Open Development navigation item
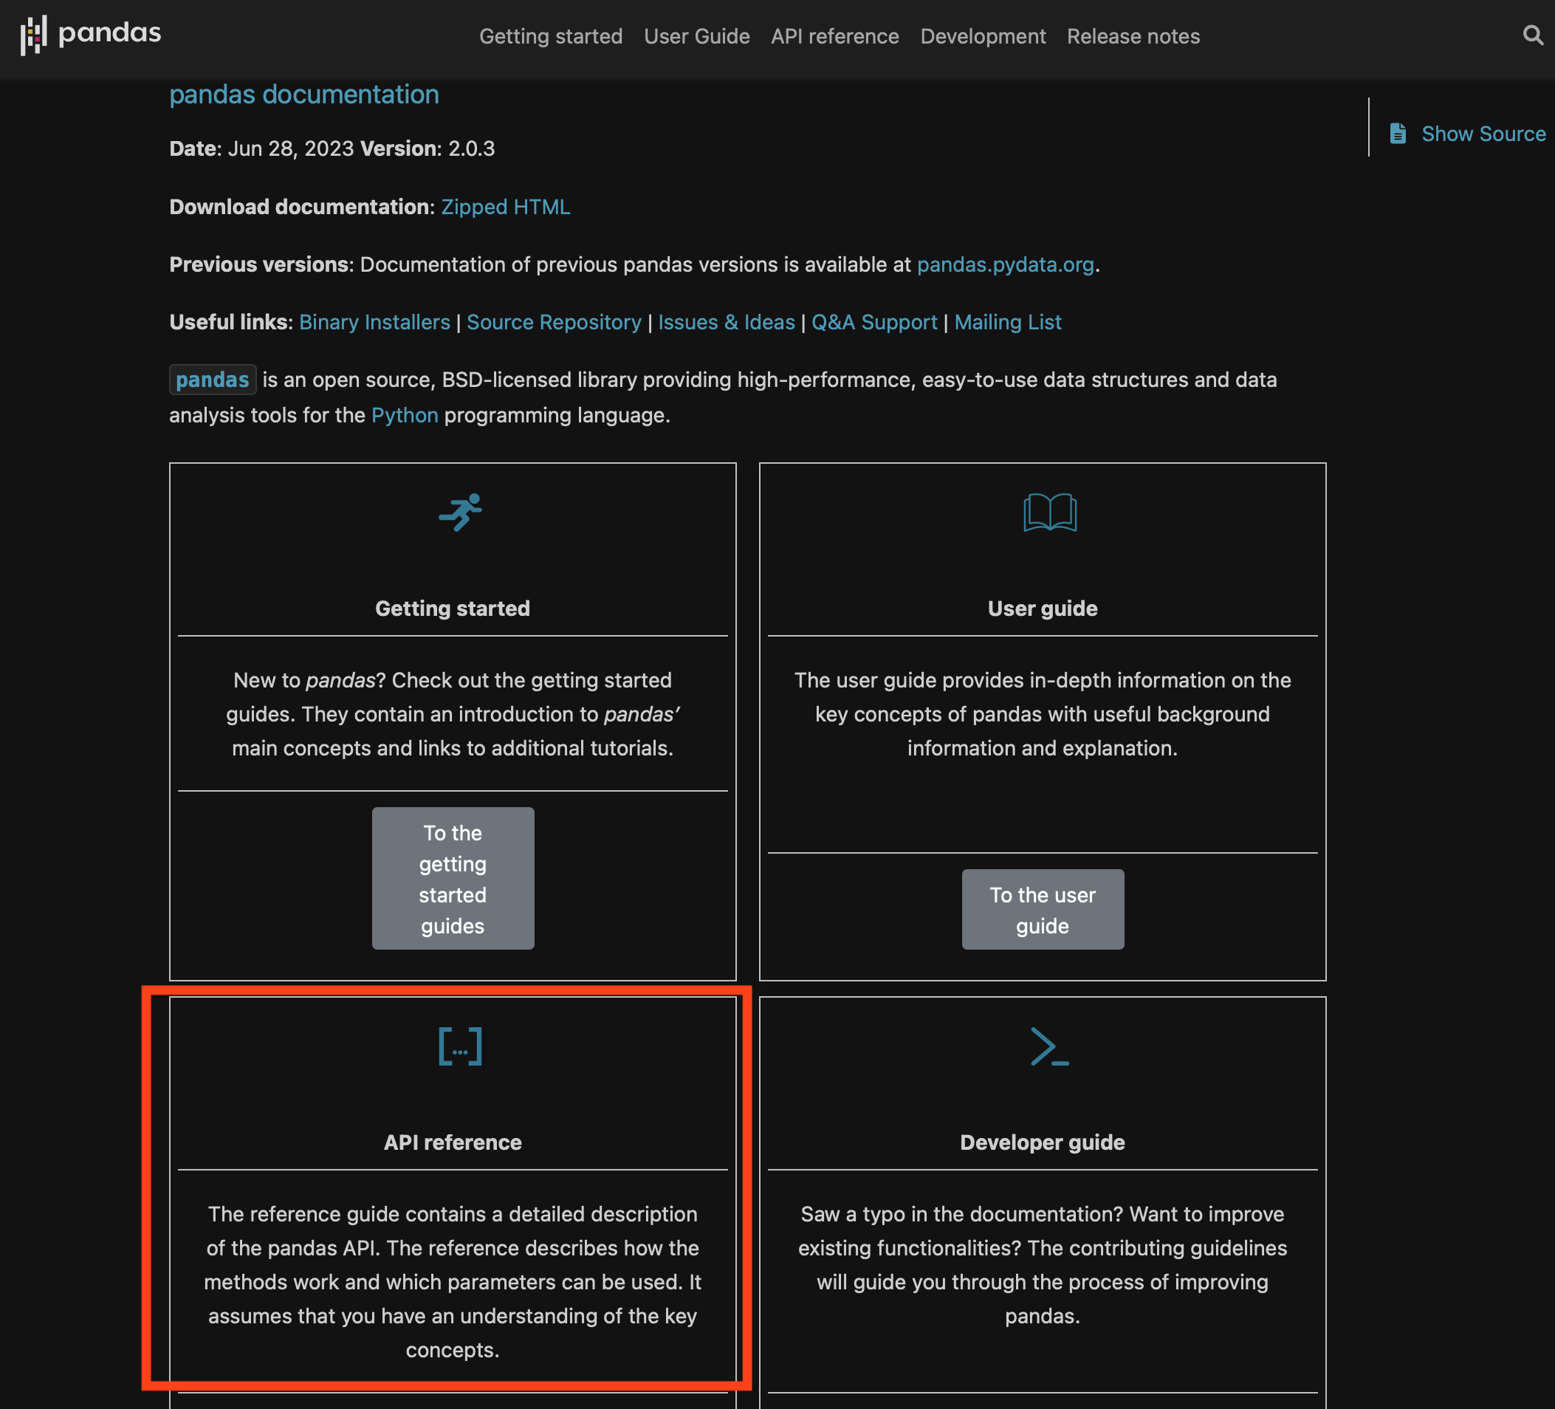The image size is (1555, 1409). tap(983, 36)
